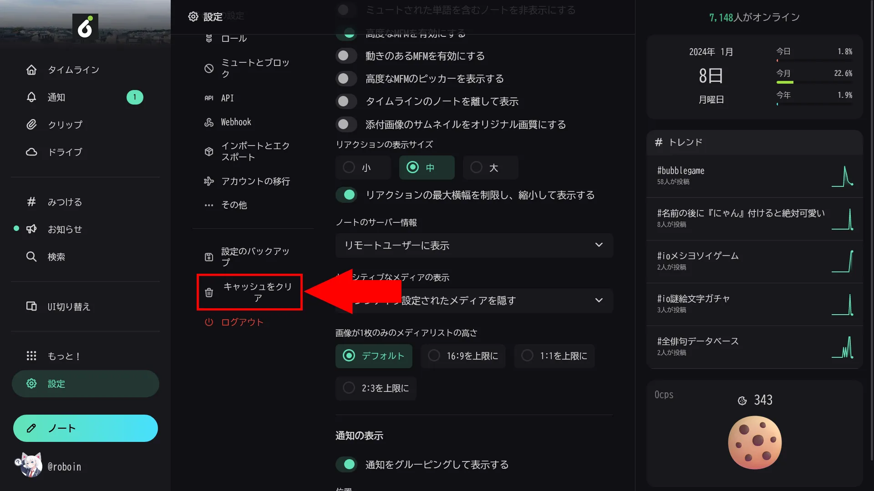Navigate to ミュートとブロック settings
Screen dimensions: 874x491
(248, 67)
